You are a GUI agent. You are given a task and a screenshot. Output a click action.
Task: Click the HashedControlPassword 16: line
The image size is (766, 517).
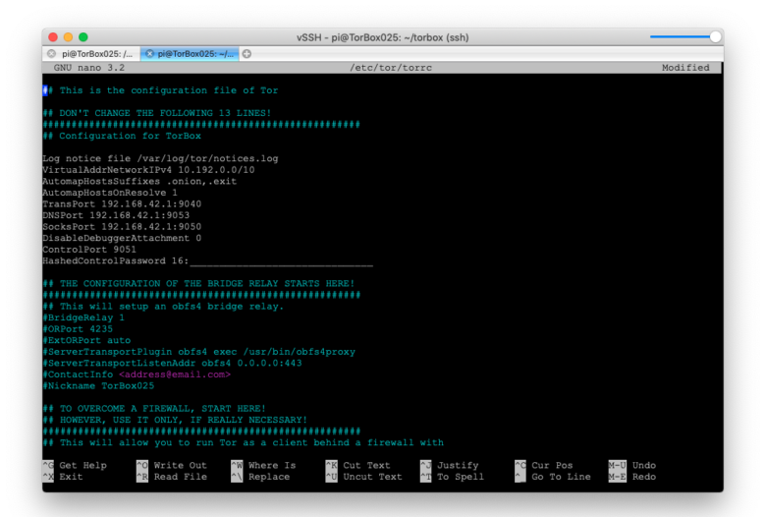click(207, 260)
